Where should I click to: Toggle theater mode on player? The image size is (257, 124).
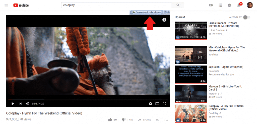tap(157, 104)
